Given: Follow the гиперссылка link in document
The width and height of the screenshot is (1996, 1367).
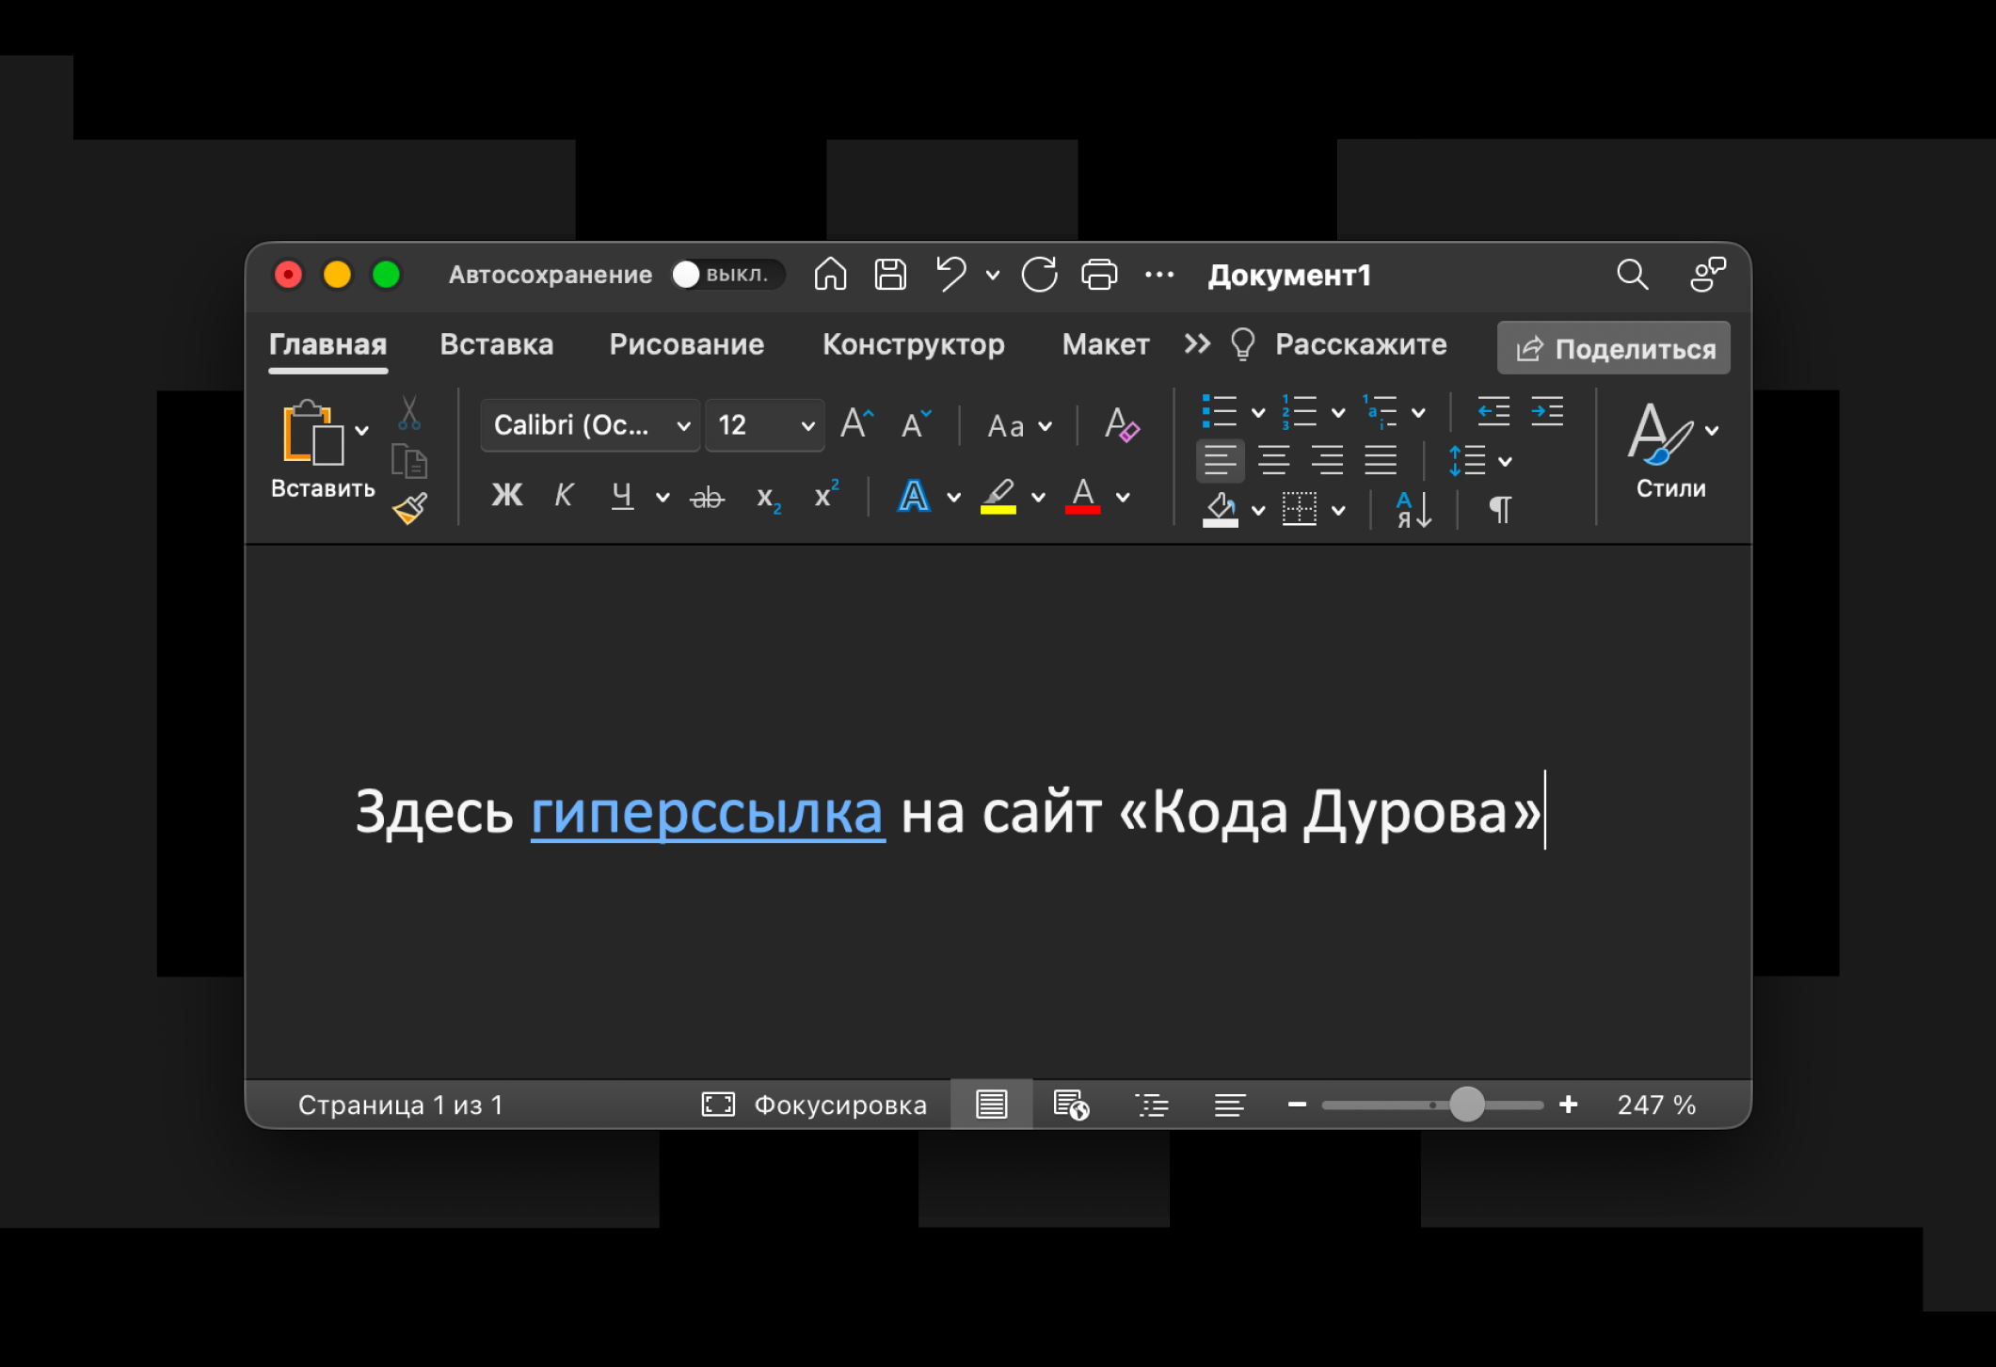Looking at the screenshot, I should click(x=707, y=812).
